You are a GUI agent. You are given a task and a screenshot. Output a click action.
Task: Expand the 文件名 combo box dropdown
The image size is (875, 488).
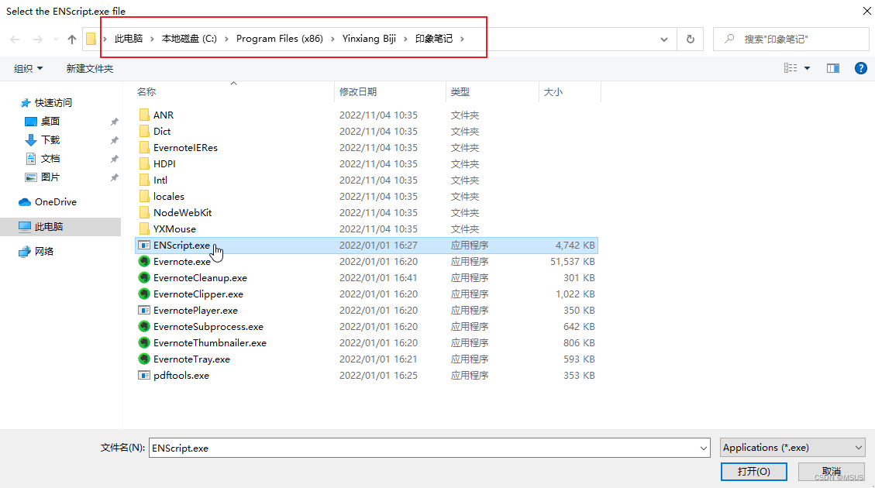point(703,448)
